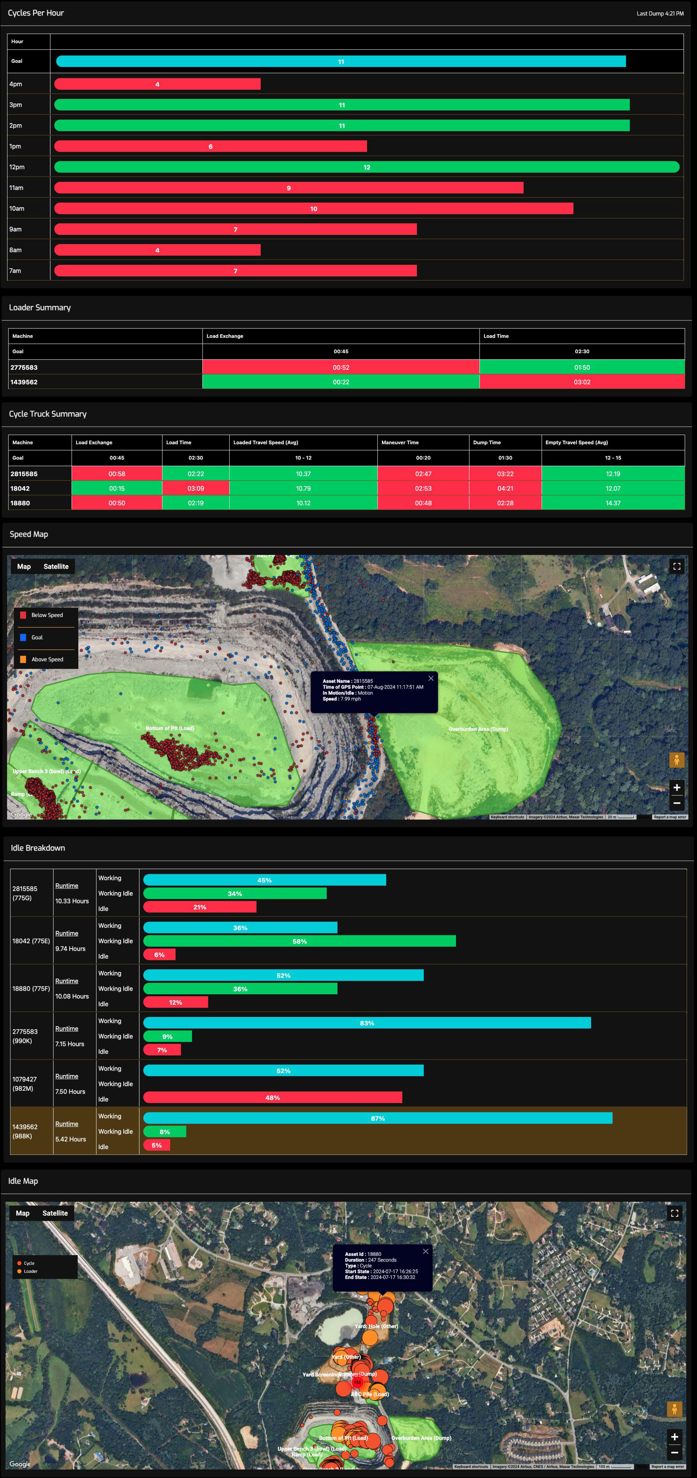
Task: Switch Speed Map to Satellite view
Action: 56,566
